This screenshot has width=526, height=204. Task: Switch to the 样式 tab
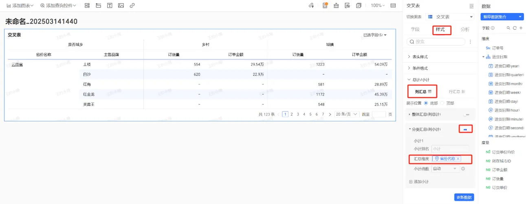pyautogui.click(x=440, y=29)
